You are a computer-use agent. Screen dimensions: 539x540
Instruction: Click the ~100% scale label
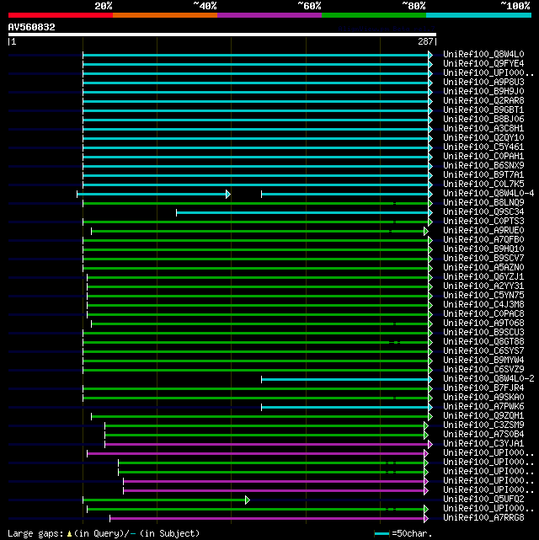pos(515,6)
